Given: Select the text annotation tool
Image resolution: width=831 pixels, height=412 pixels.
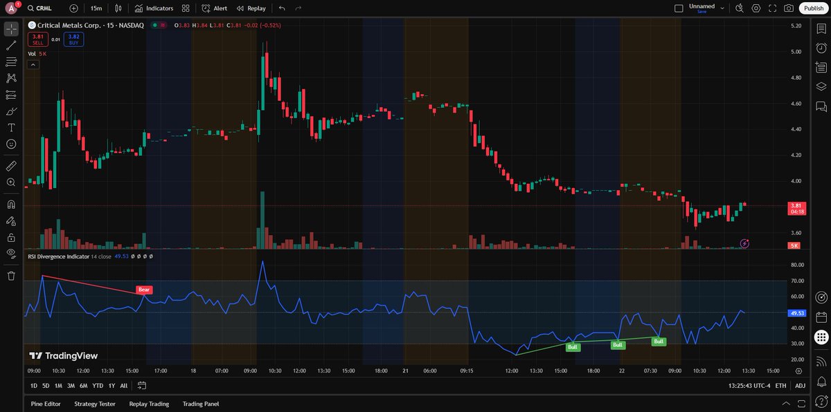Looking at the screenshot, I should click(11, 128).
